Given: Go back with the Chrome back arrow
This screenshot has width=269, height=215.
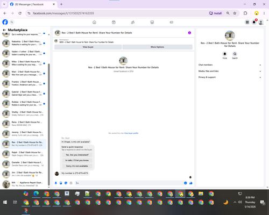Looking at the screenshot, I should coord(5,13).
